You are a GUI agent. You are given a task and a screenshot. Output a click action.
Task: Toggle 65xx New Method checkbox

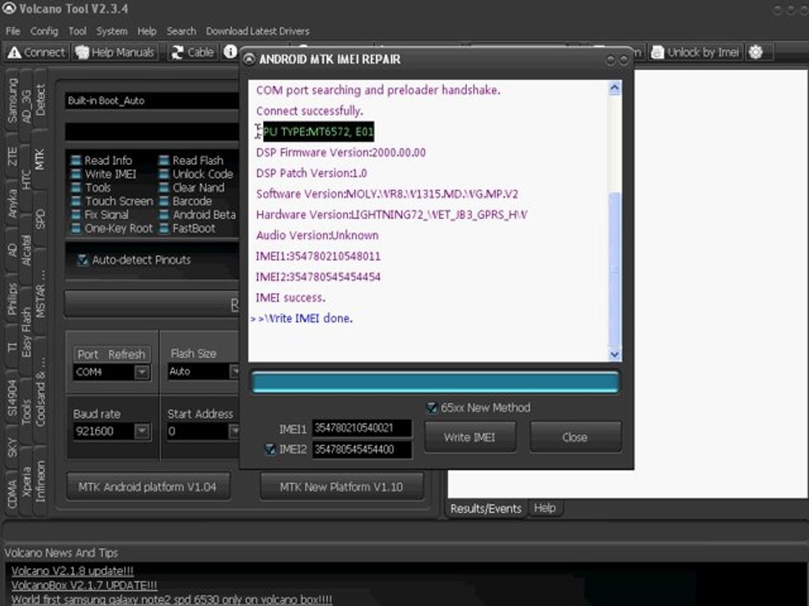431,407
